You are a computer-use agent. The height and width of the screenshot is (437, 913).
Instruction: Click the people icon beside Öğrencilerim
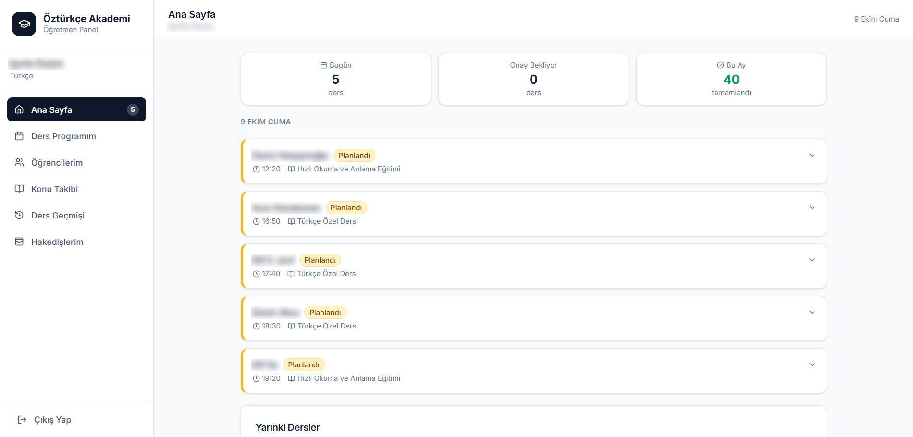(19, 162)
